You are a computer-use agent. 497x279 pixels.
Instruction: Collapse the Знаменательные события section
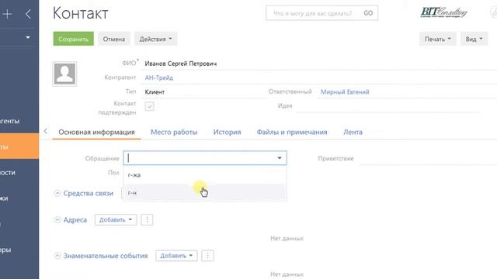(x=57, y=256)
